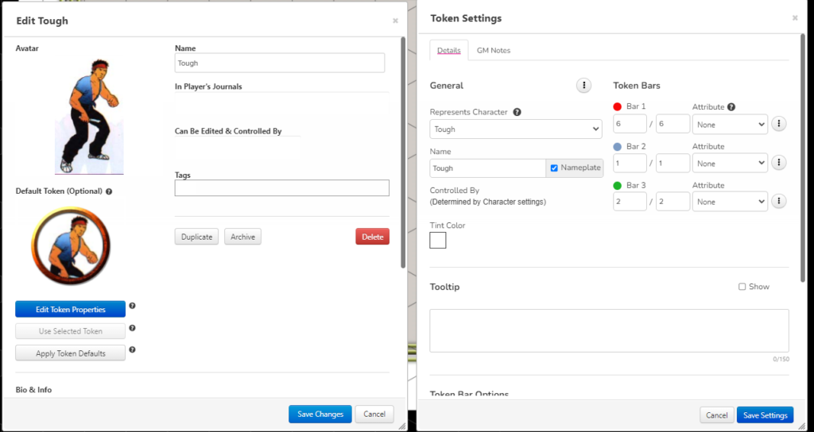Switch to the GM Notes tab
Image resolution: width=814 pixels, height=432 pixels.
click(493, 51)
